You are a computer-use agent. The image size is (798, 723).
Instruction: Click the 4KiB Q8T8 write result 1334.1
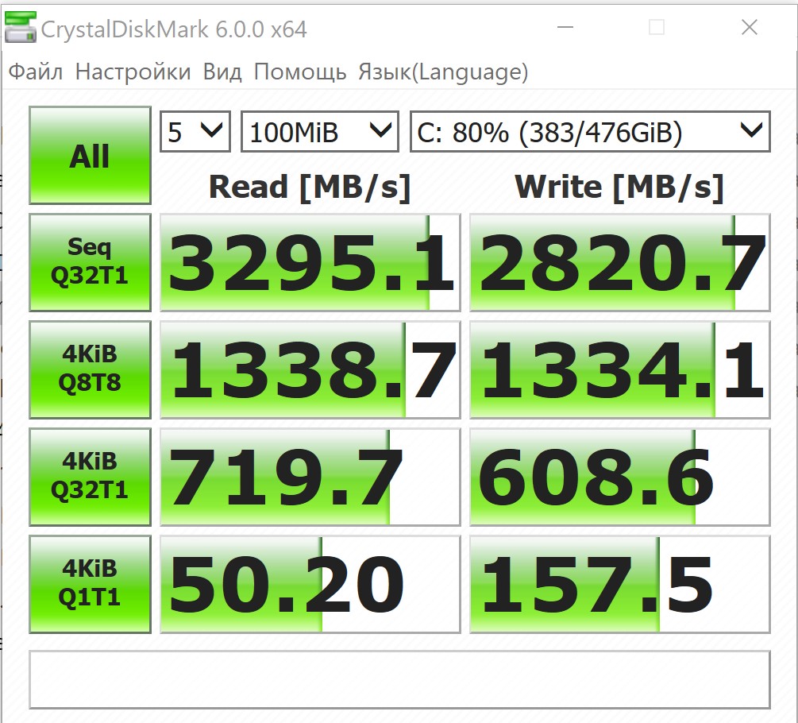[620, 369]
